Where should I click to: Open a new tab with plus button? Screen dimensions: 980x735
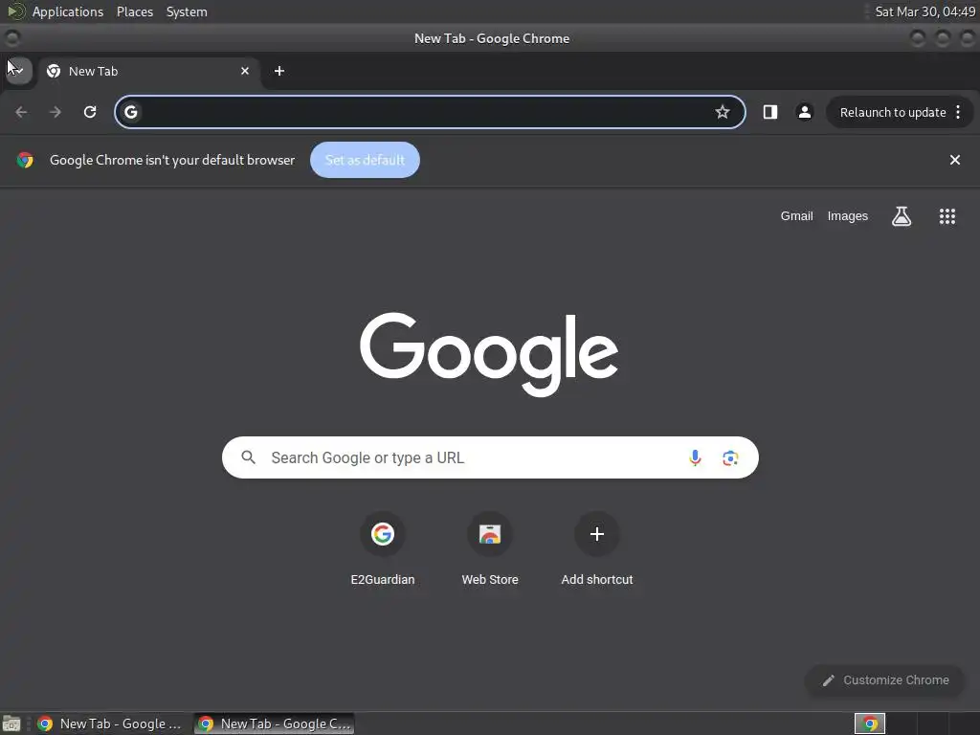click(279, 71)
